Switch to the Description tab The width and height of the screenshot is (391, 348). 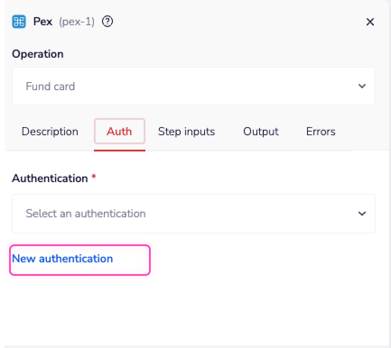pos(50,132)
